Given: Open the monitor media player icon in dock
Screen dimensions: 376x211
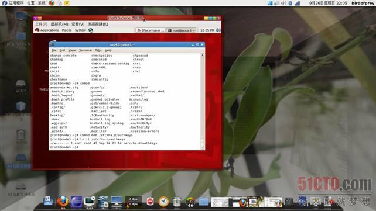Looking at the screenshot, I should coord(90,202).
